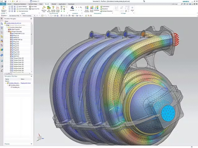Image resolution: width=198 pixels, height=148 pixels.
Task: Click the Layout Settings button
Action: pyautogui.click(x=22, y=7)
